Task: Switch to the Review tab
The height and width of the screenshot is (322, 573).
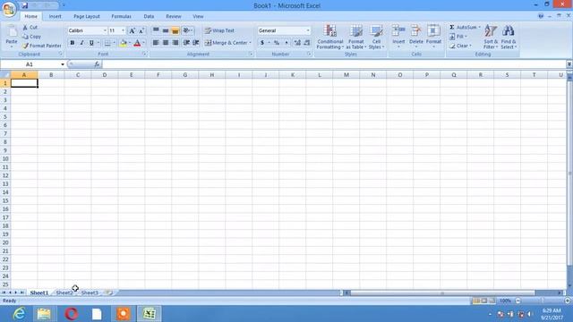Action: [x=173, y=16]
